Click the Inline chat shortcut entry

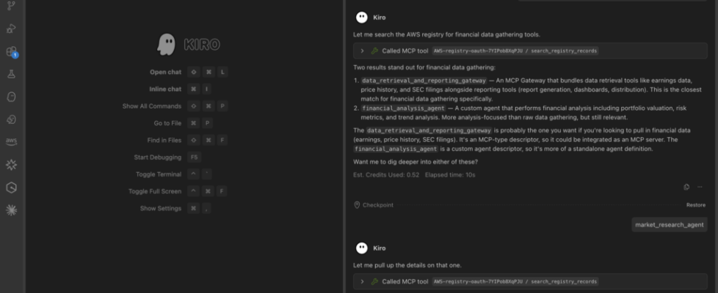165,89
